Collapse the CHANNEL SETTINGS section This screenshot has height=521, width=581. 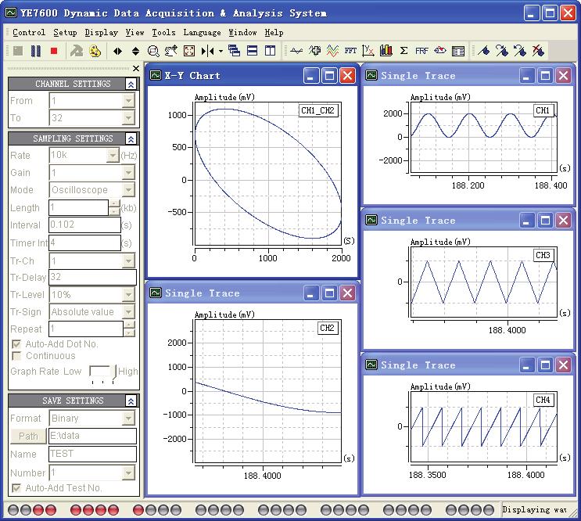pos(131,84)
